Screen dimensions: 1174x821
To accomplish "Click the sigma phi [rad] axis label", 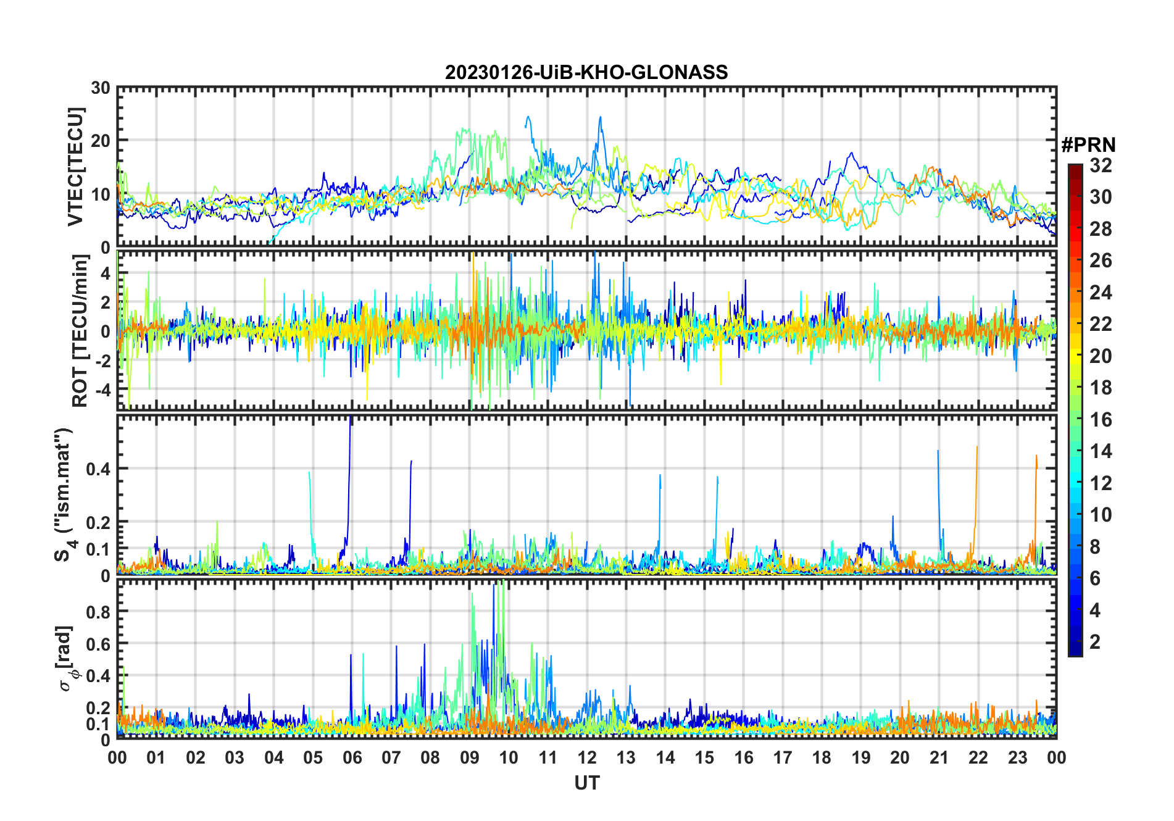I will [68, 658].
